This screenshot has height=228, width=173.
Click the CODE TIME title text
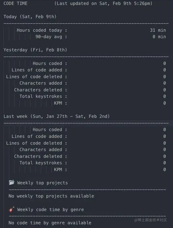(15, 3)
